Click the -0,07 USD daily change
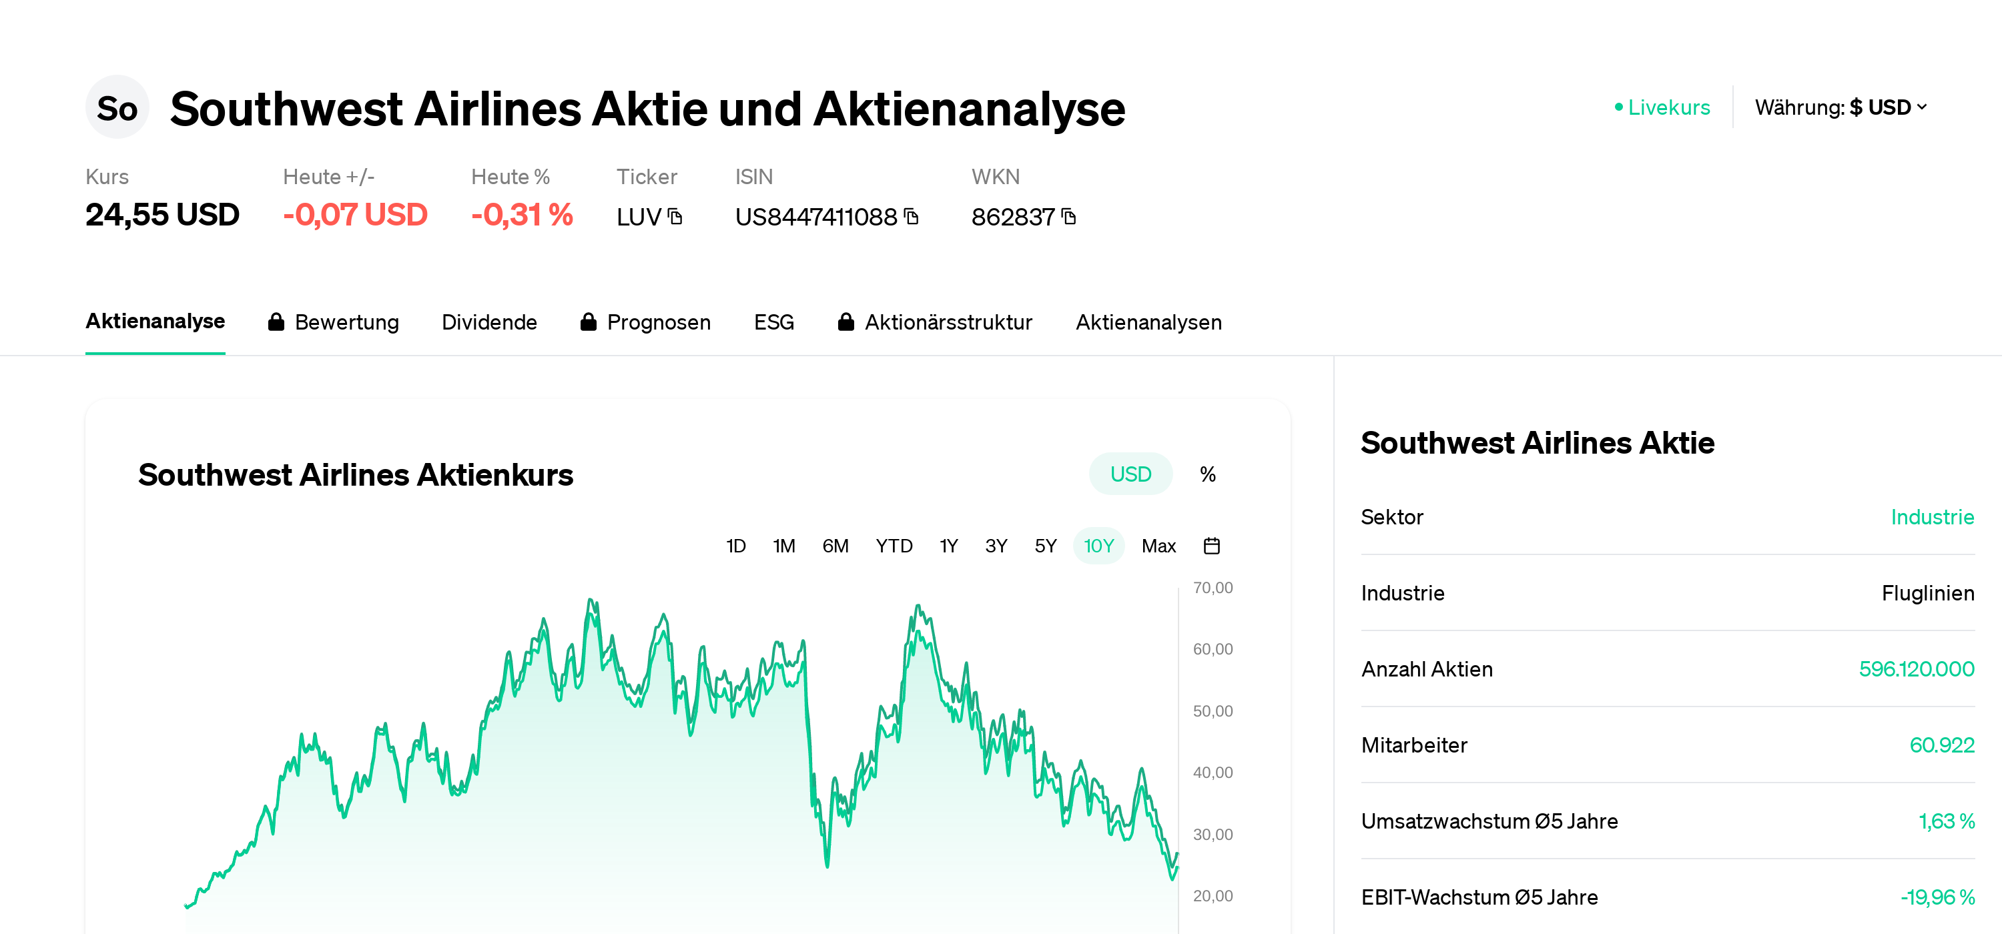The image size is (2002, 934). 355,214
